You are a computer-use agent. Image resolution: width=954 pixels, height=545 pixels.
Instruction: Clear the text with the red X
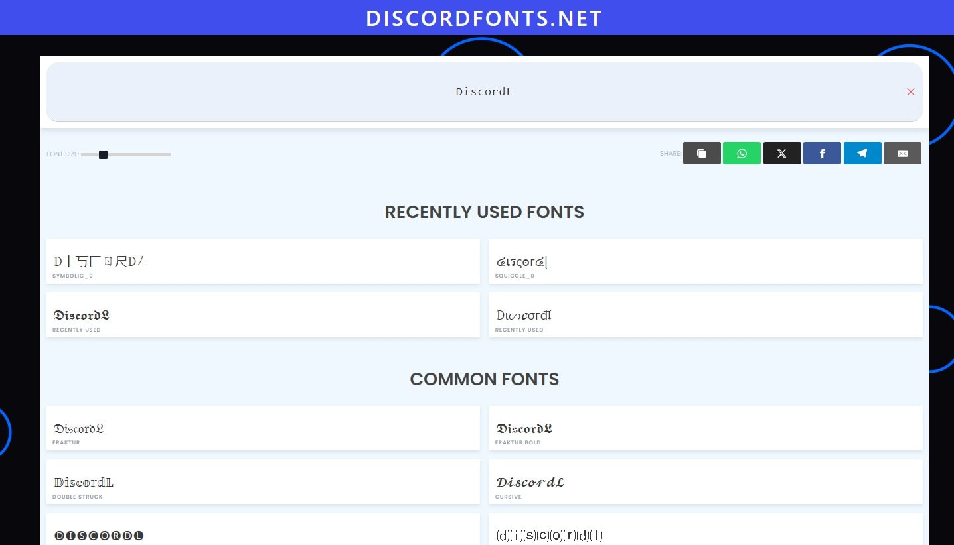(911, 92)
